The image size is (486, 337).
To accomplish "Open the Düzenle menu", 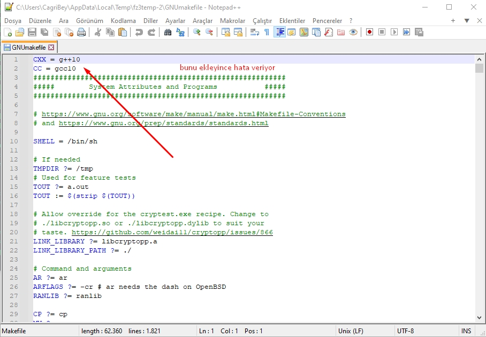I will coord(40,21).
